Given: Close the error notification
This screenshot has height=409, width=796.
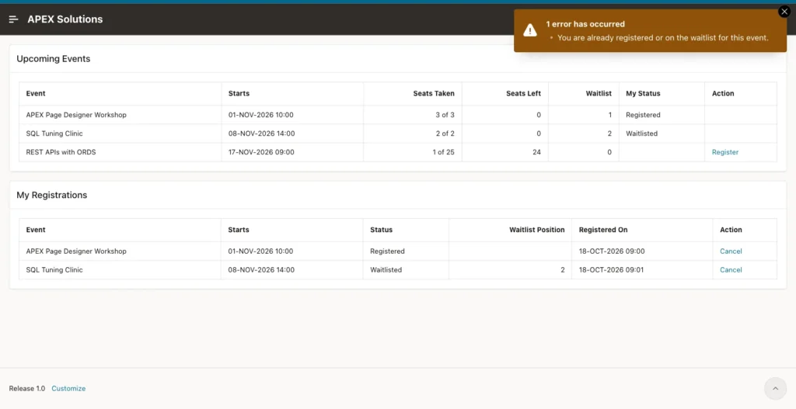Looking at the screenshot, I should click(784, 12).
